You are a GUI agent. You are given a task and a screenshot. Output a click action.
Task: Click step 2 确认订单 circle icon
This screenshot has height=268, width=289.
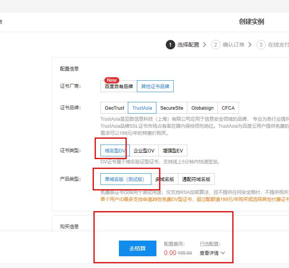click(x=215, y=45)
